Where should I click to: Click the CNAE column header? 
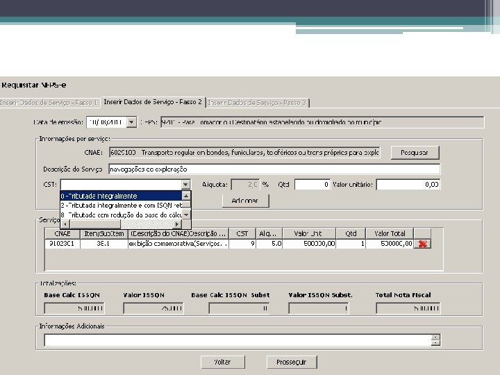(x=62, y=234)
